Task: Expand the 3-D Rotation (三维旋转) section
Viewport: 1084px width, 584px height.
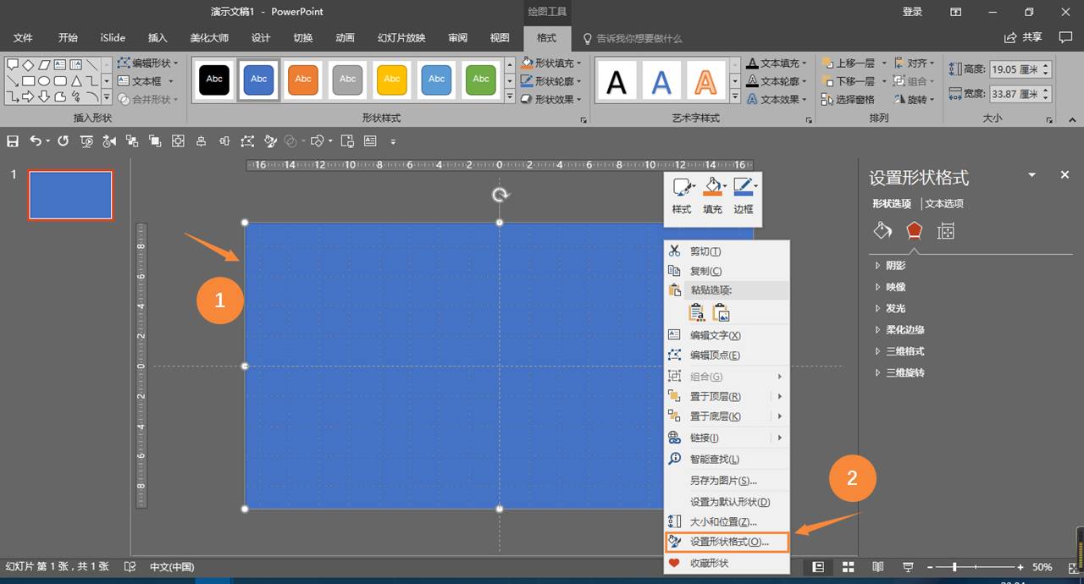Action: tap(899, 372)
